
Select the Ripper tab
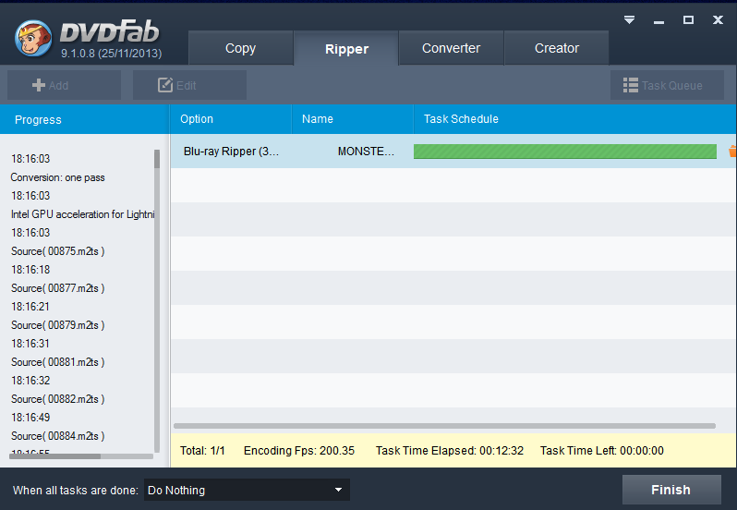(346, 48)
